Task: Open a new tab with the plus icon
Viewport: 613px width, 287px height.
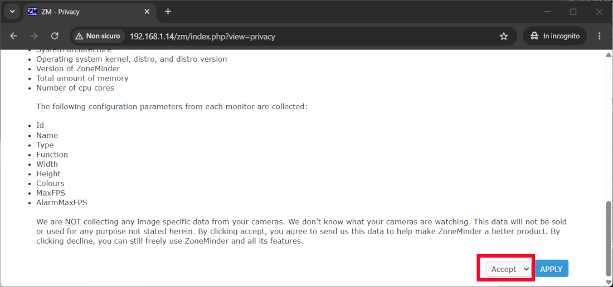Action: click(168, 12)
